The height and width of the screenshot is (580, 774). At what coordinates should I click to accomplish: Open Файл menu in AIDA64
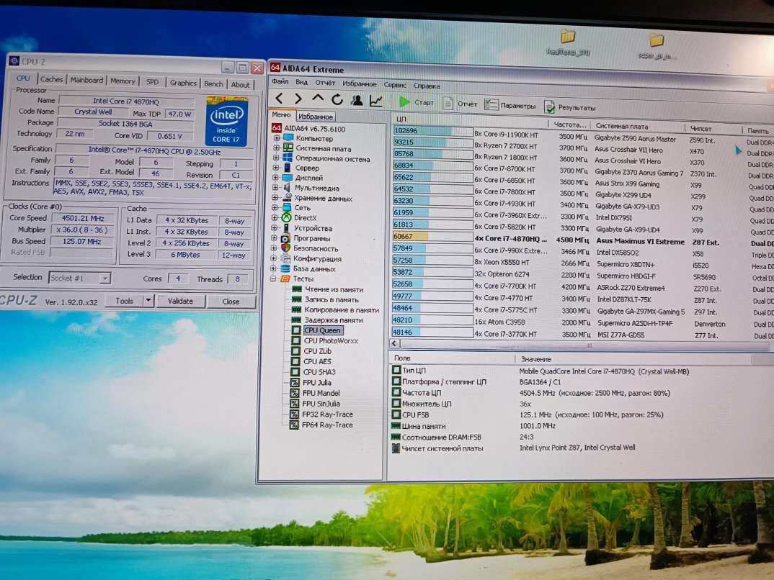[x=280, y=81]
